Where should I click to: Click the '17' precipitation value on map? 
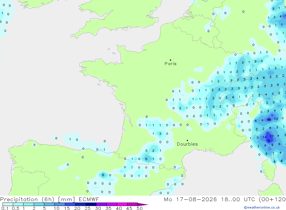(x=271, y=136)
